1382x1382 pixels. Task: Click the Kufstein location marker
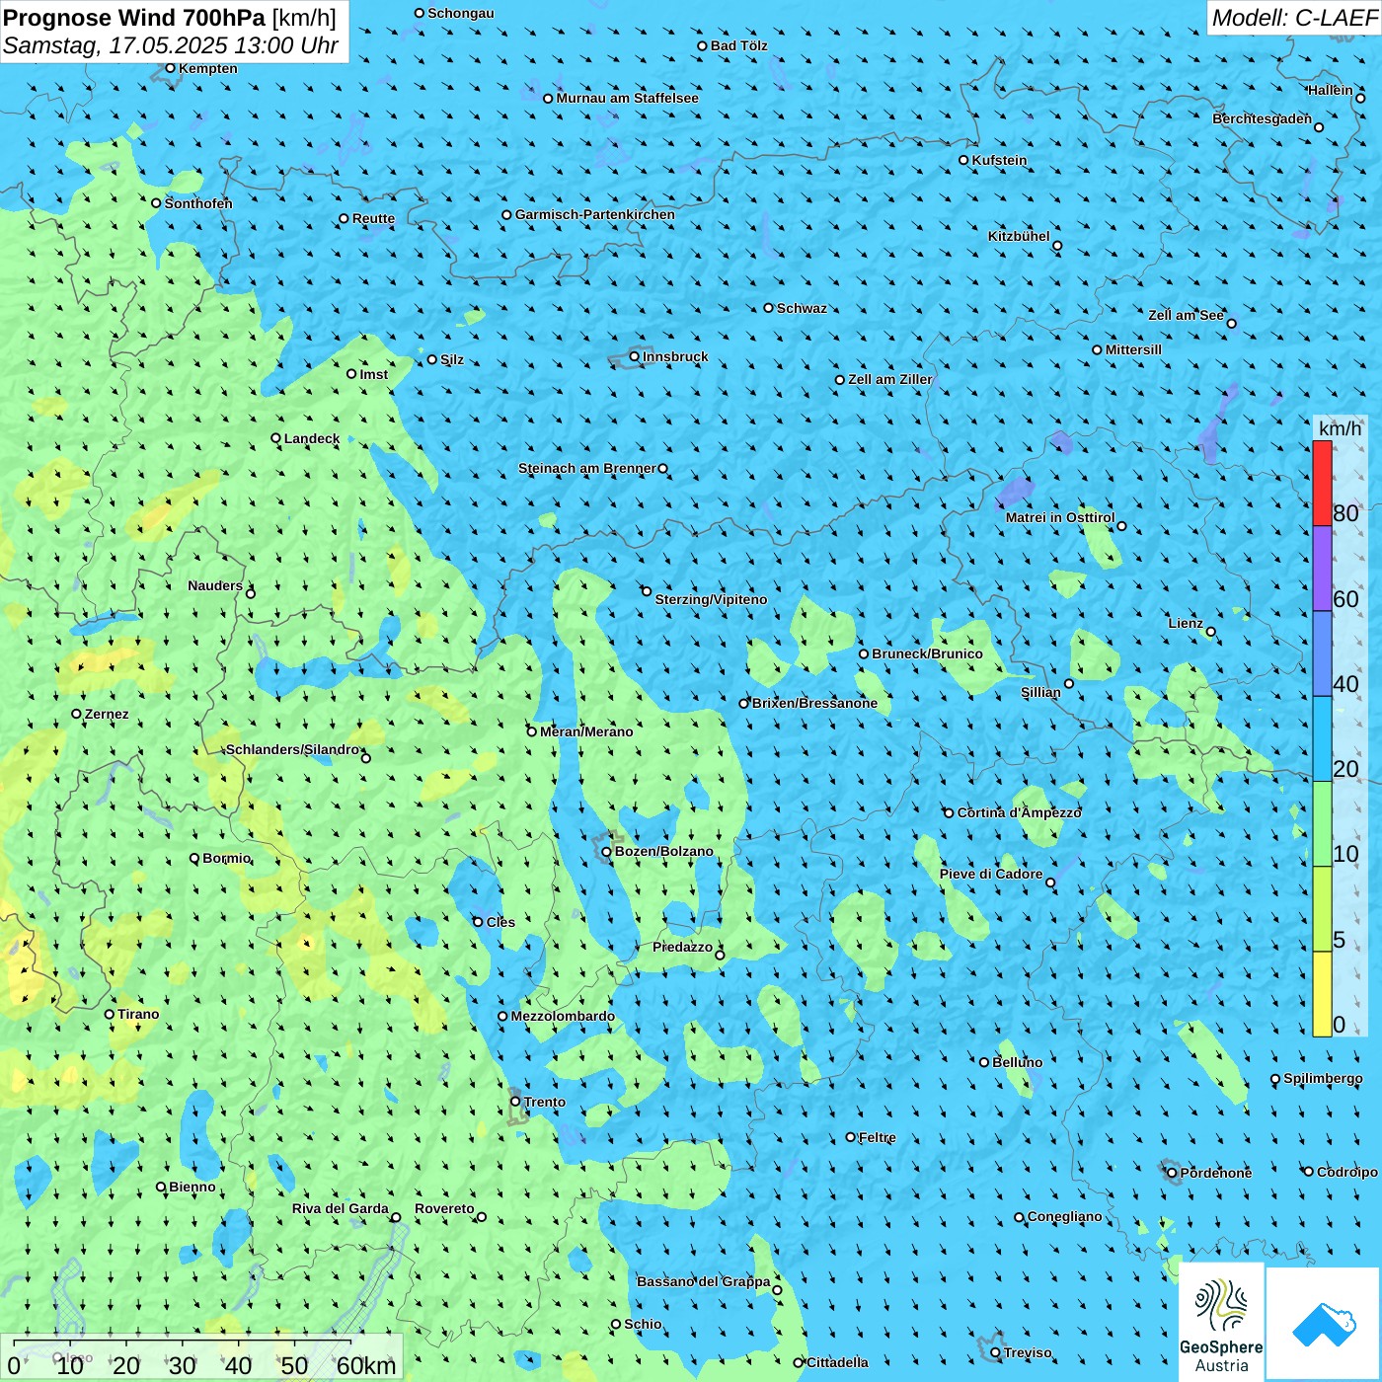point(963,160)
